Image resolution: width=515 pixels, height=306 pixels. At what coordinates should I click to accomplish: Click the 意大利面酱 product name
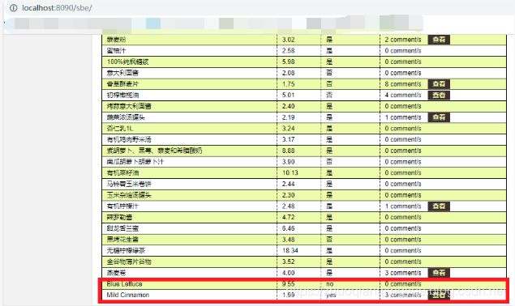click(x=122, y=73)
